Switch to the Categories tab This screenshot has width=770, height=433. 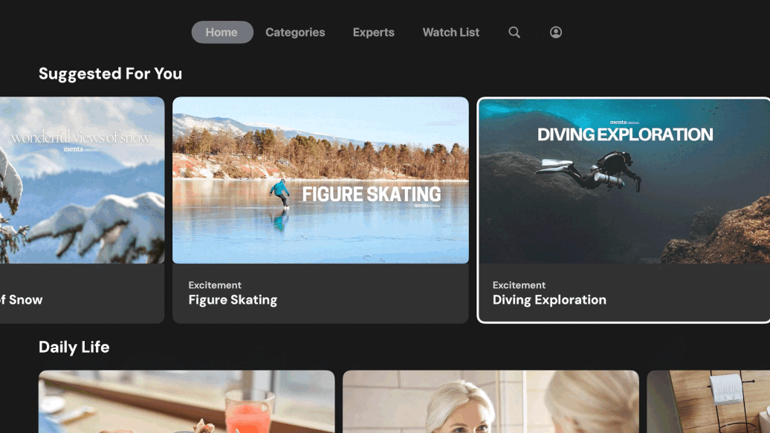[295, 33]
